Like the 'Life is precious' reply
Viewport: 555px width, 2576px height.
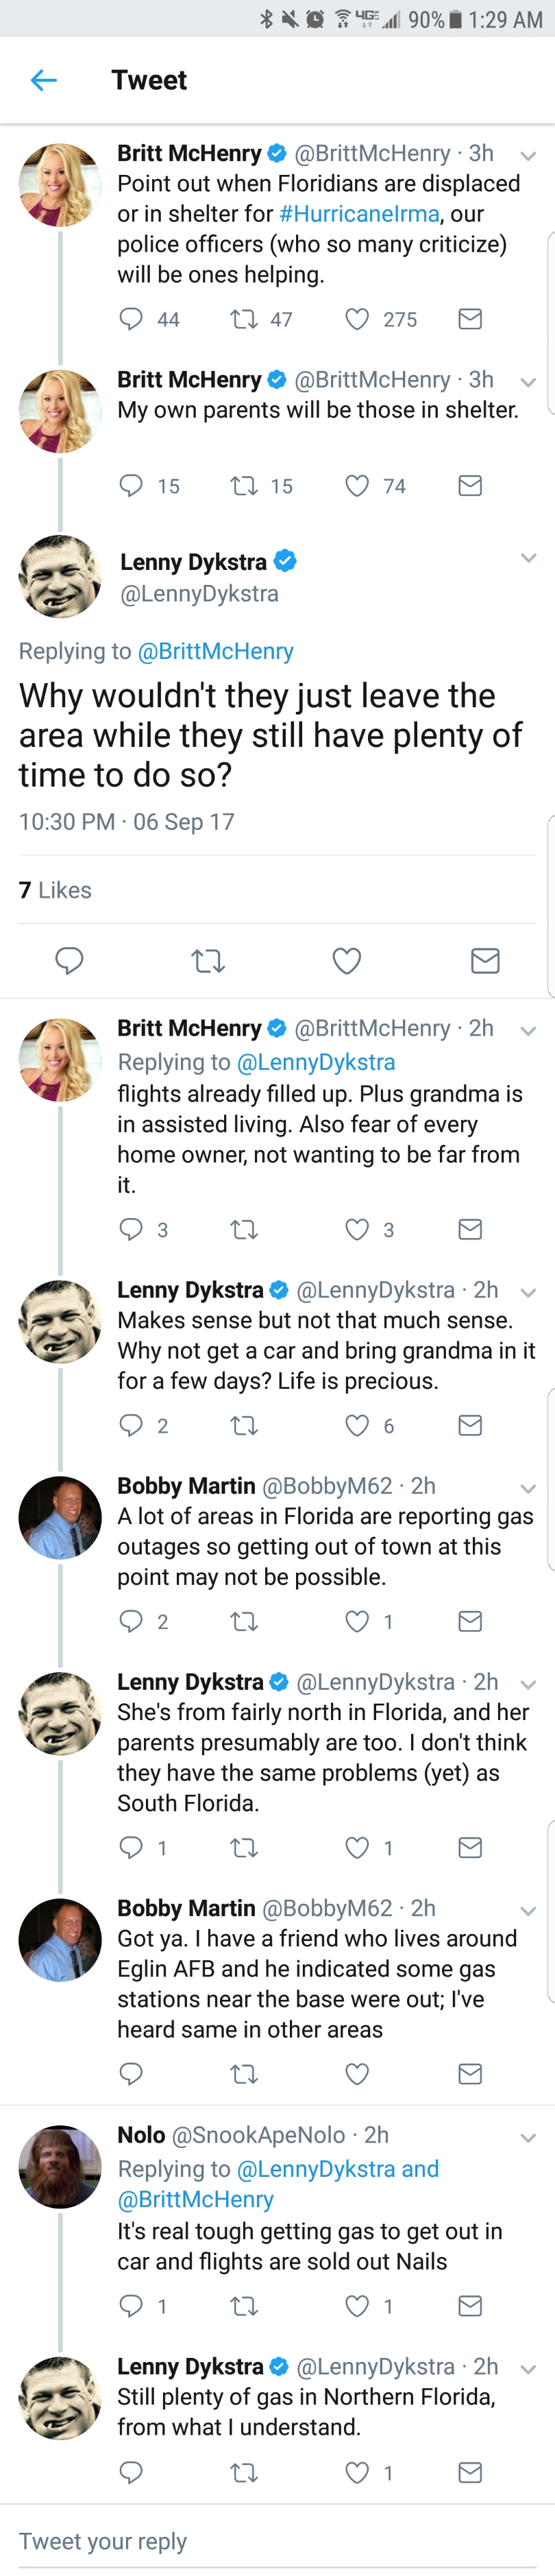356,1425
